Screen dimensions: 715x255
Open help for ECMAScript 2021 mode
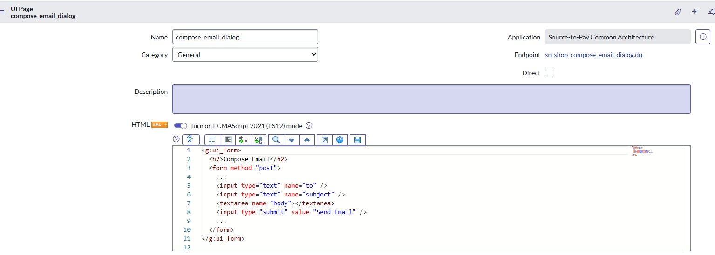pos(308,125)
